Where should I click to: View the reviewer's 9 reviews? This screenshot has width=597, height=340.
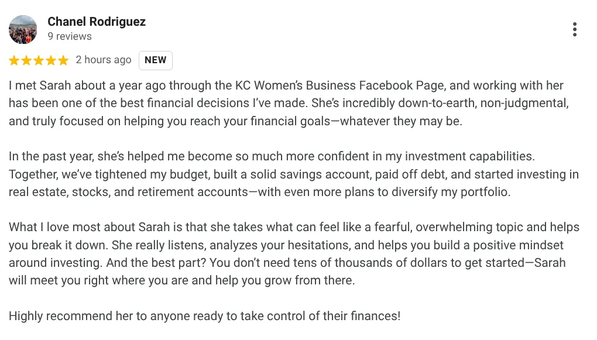point(69,36)
